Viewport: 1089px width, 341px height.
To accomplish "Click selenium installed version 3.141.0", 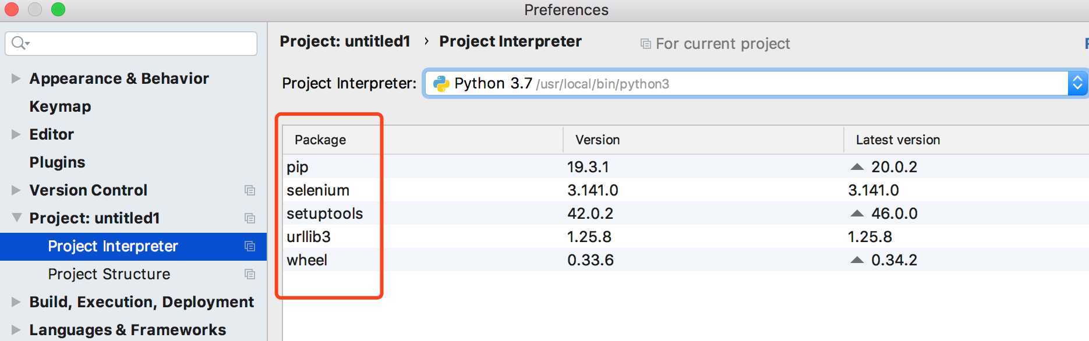I will (x=593, y=190).
